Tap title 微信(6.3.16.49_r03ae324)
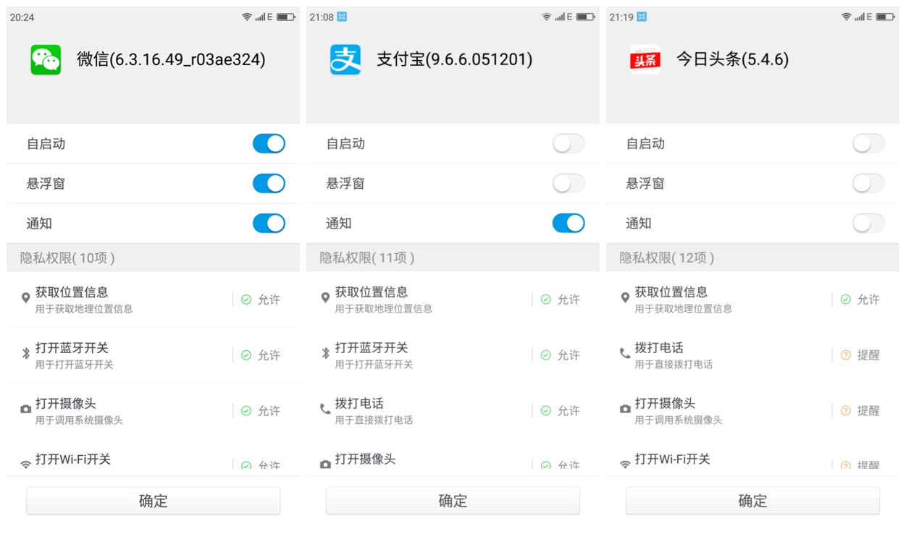Image resolution: width=906 pixels, height=534 pixels. click(171, 59)
